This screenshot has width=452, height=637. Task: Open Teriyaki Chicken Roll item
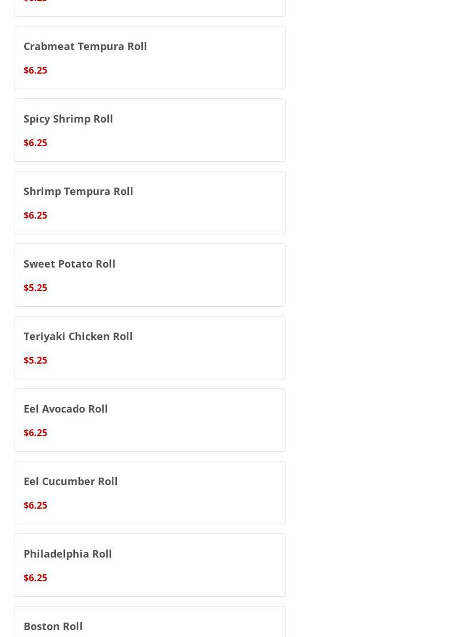150,348
